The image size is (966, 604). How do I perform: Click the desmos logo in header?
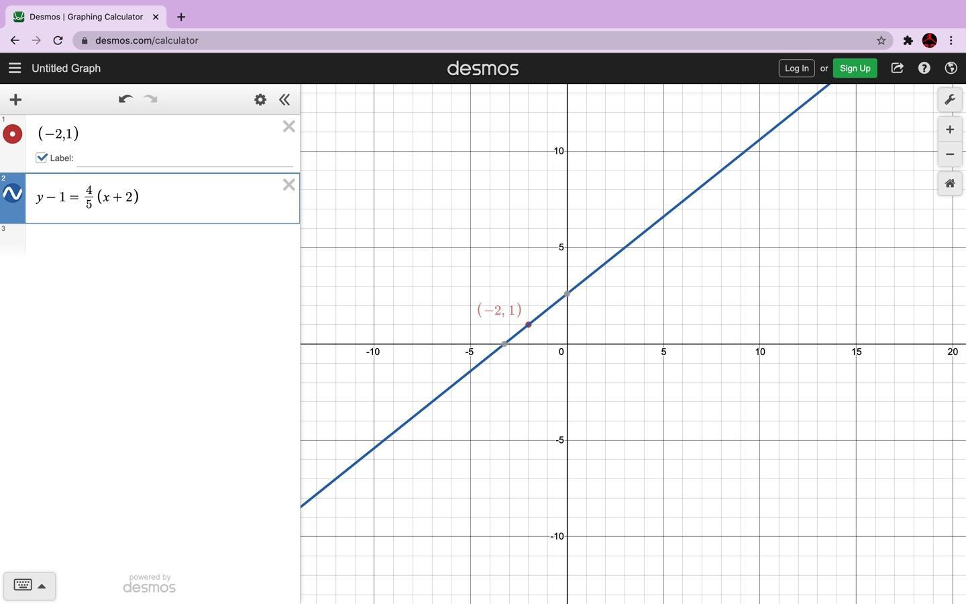[483, 68]
